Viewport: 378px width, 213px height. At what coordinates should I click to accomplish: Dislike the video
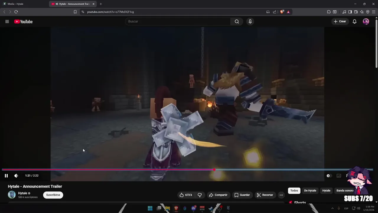tap(200, 195)
